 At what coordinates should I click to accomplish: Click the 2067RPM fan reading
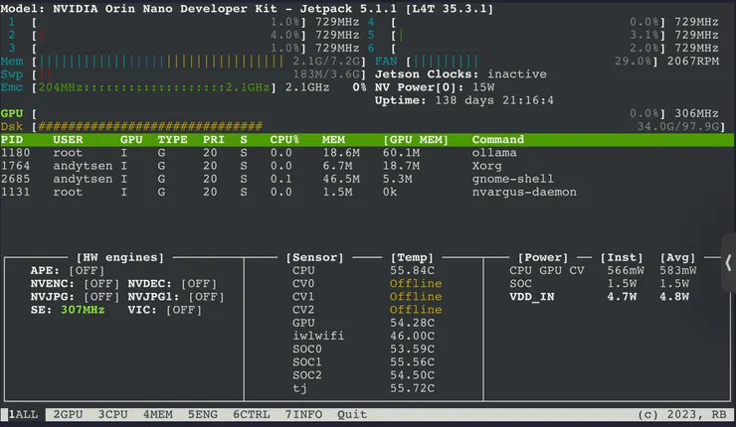693,62
